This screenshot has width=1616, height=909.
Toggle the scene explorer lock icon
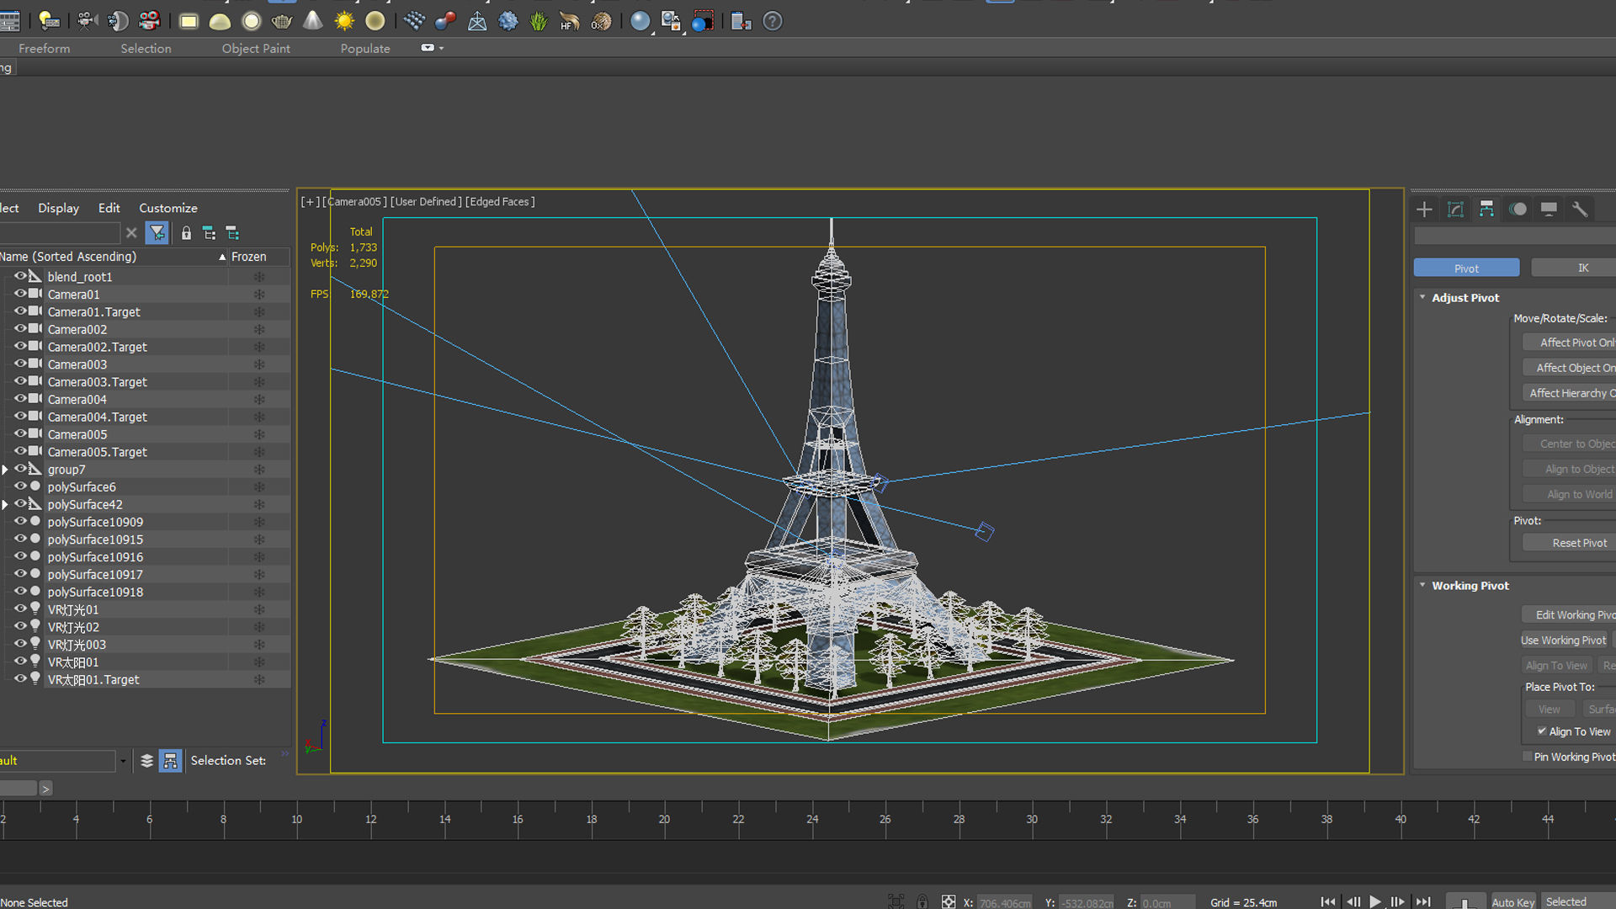186,233
